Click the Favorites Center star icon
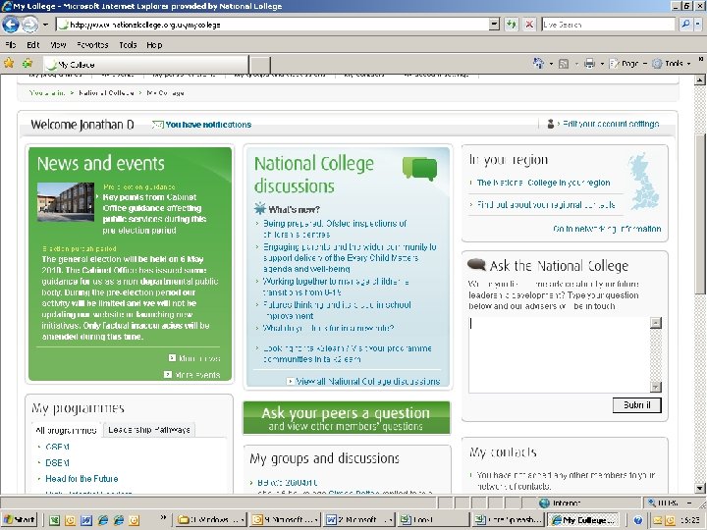Image resolution: width=707 pixels, height=530 pixels. (9, 63)
